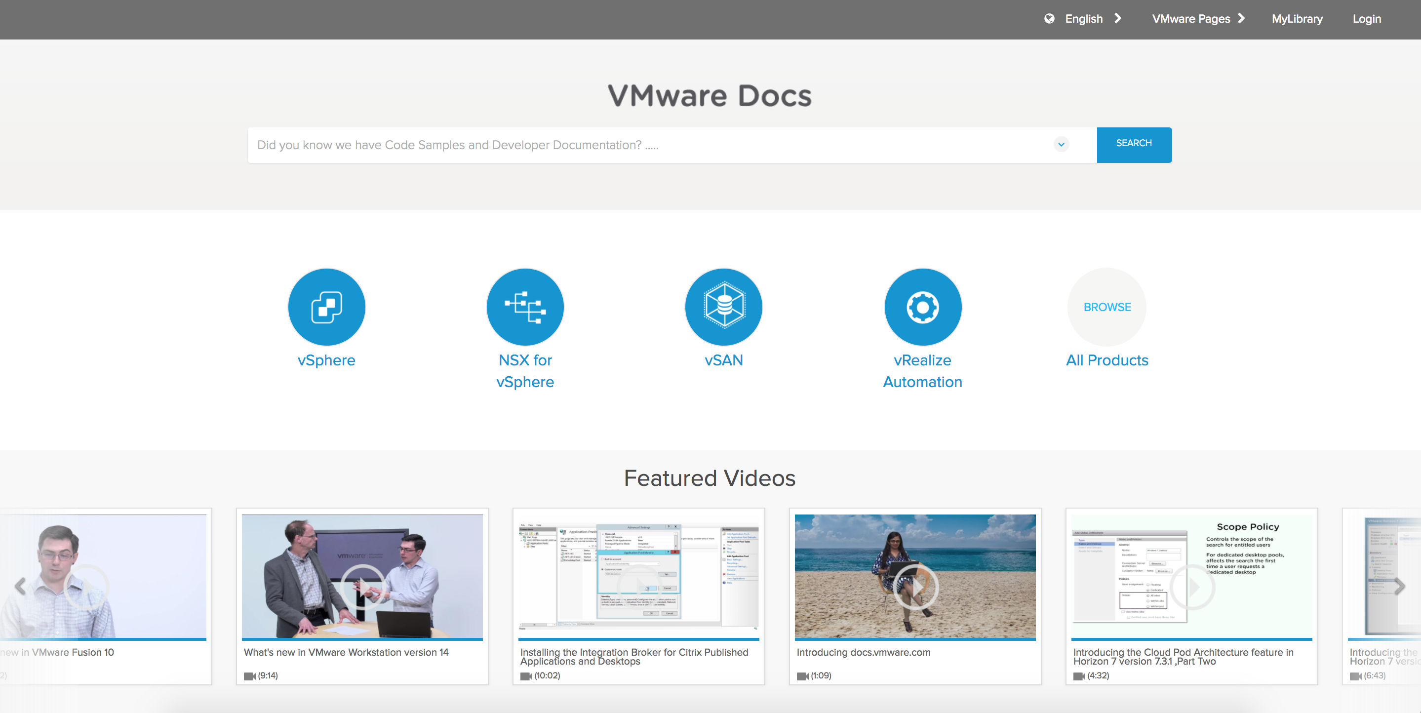Open the vSphere product icon
Screen dimensions: 1421x713
(x=326, y=307)
